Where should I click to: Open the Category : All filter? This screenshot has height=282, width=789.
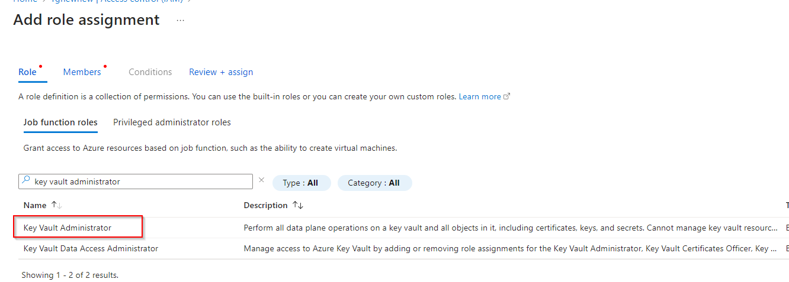pos(374,183)
